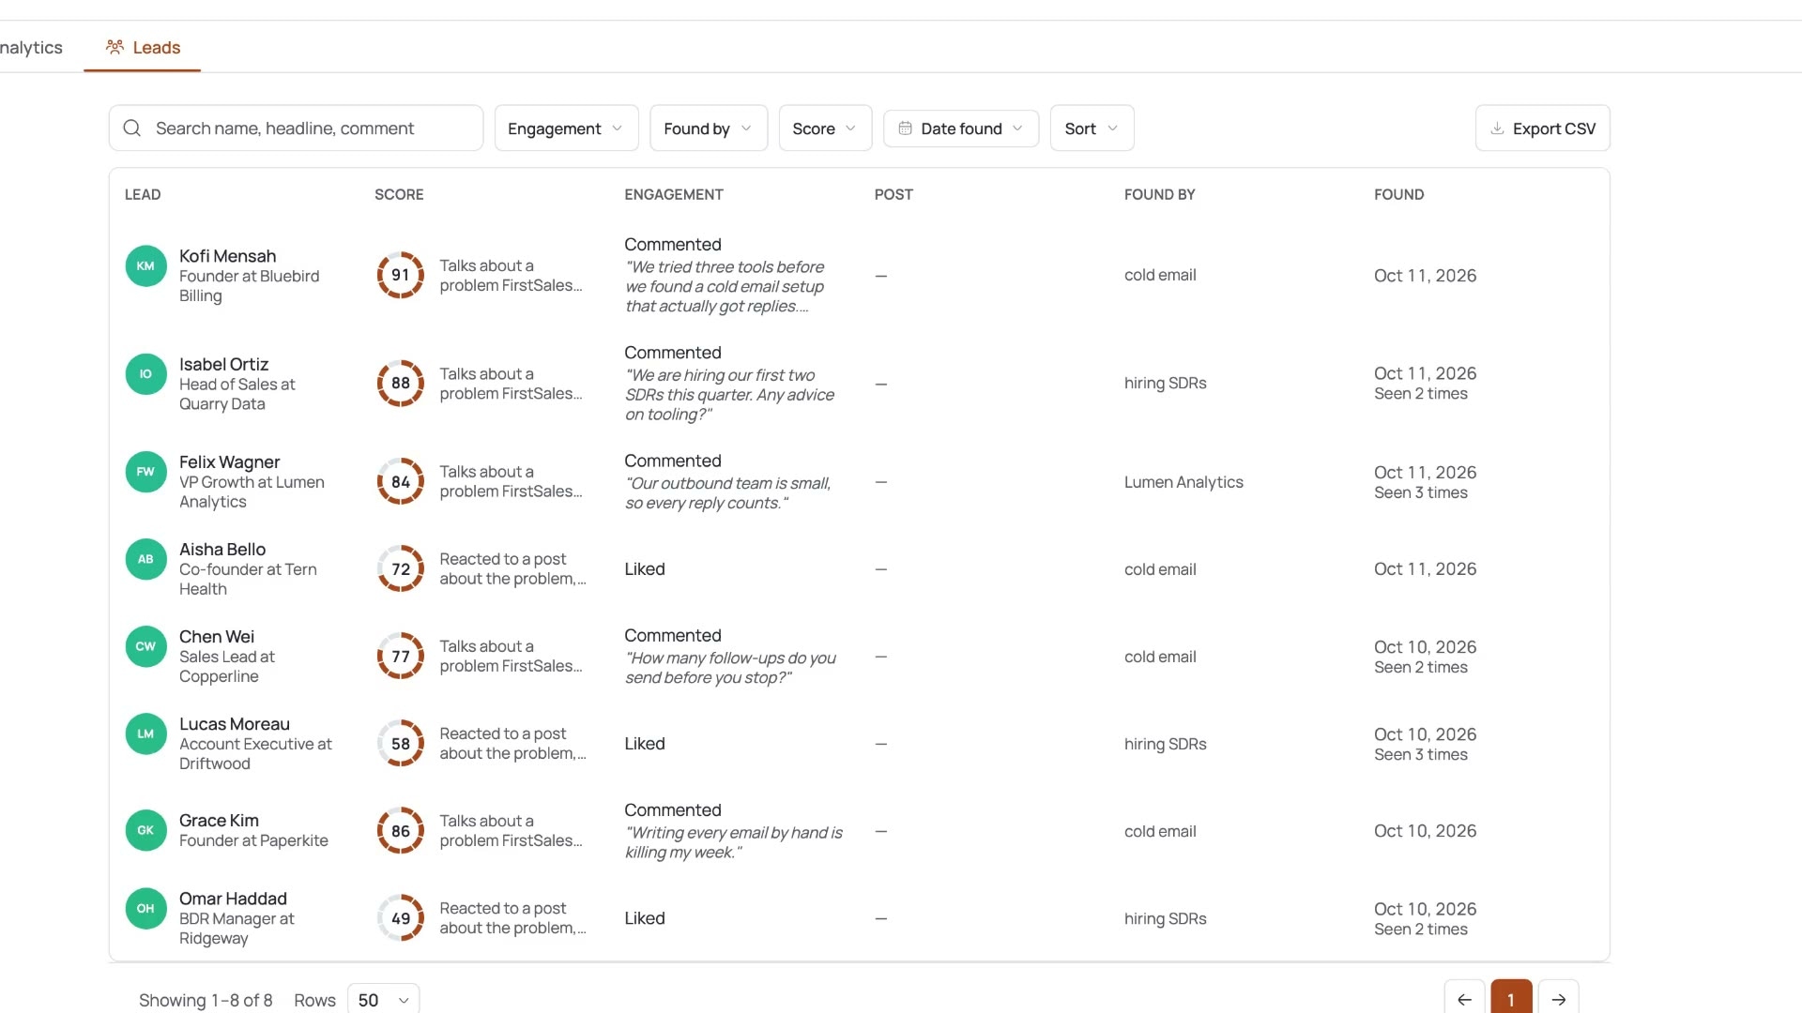Click Grace Kim's GK avatar
The width and height of the screenshot is (1802, 1013).
click(x=145, y=830)
